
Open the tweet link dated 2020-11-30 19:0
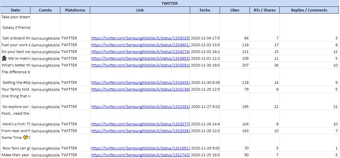coord(140,65)
